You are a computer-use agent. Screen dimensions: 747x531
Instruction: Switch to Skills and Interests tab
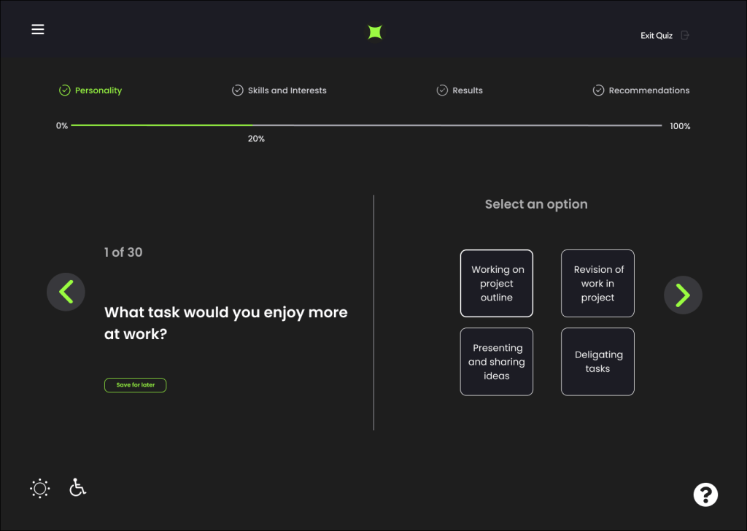click(x=287, y=90)
